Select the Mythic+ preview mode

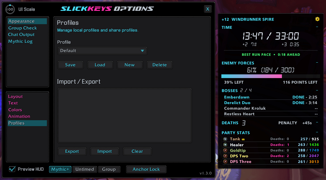[x=60, y=169]
